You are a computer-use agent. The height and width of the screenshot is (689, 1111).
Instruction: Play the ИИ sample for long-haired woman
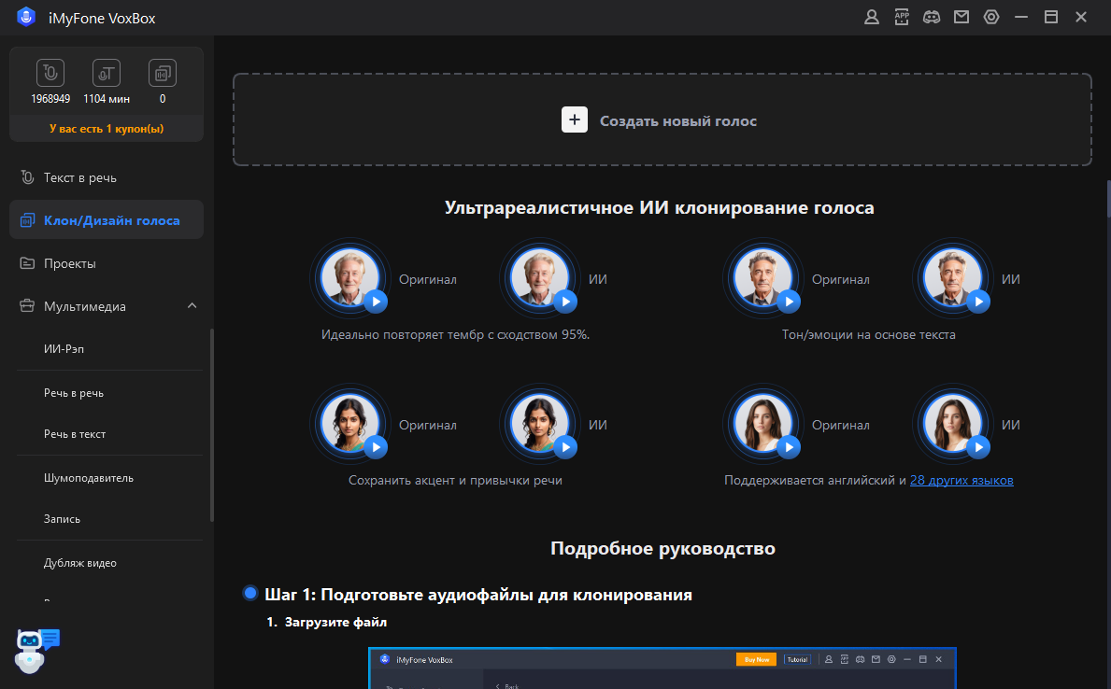click(977, 447)
